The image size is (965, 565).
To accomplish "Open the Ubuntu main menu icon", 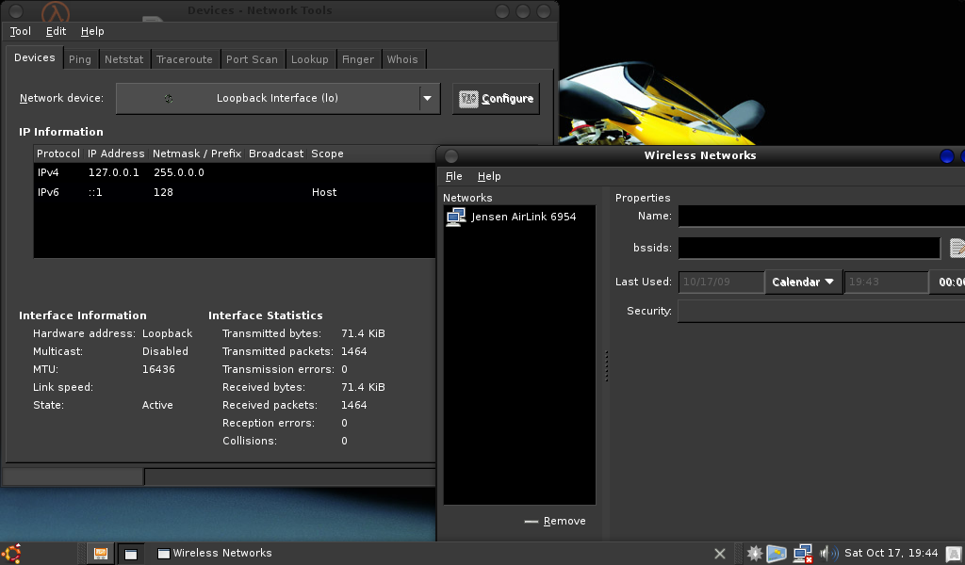I will pos(11,554).
